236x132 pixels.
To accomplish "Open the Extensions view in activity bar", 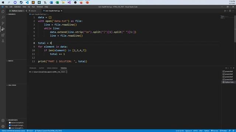I will click(3, 35).
